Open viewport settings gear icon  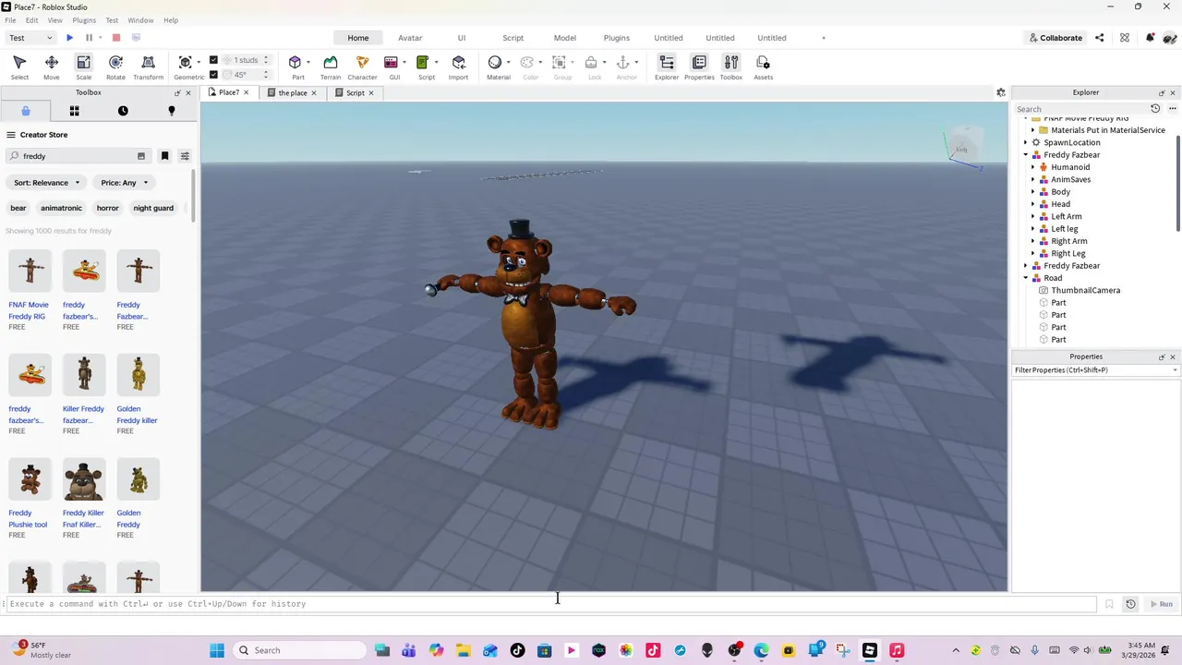click(1000, 92)
